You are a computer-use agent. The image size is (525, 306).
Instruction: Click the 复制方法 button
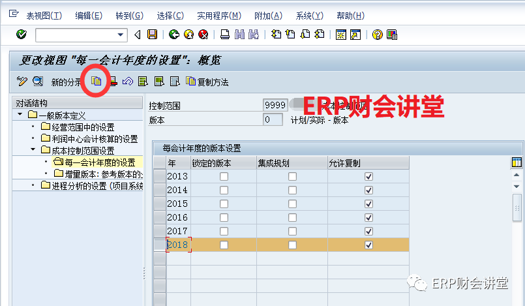(207, 82)
